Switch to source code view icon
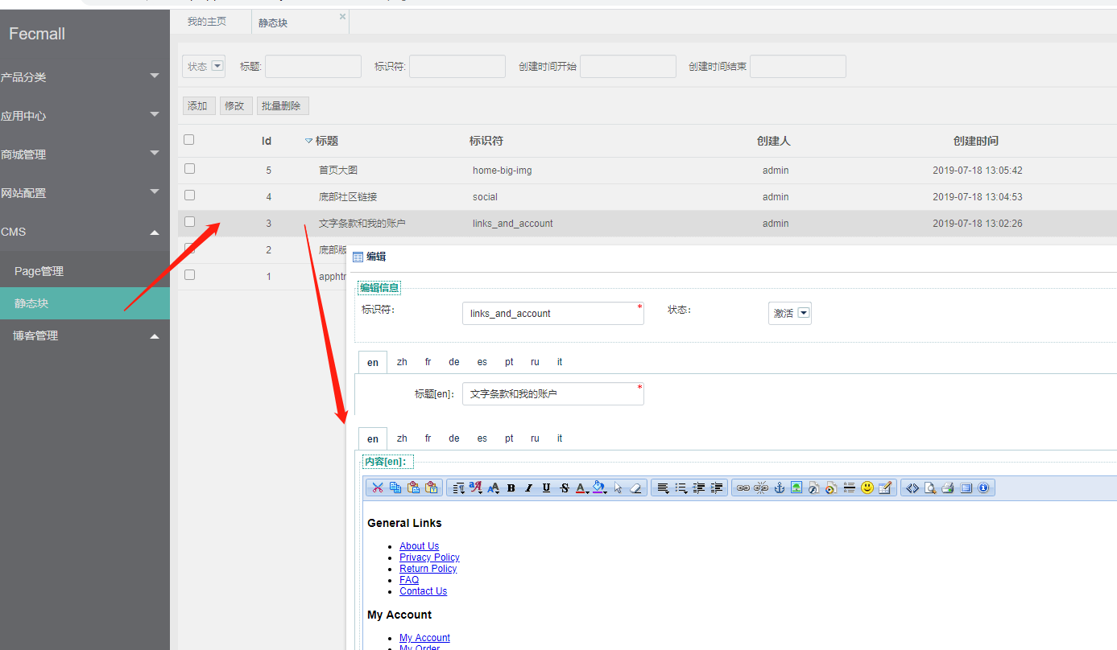The width and height of the screenshot is (1117, 650). click(912, 488)
